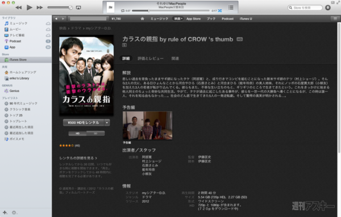The image size is (341, 217).
Task: Select iTunes Store in the sidebar
Action: [26, 60]
